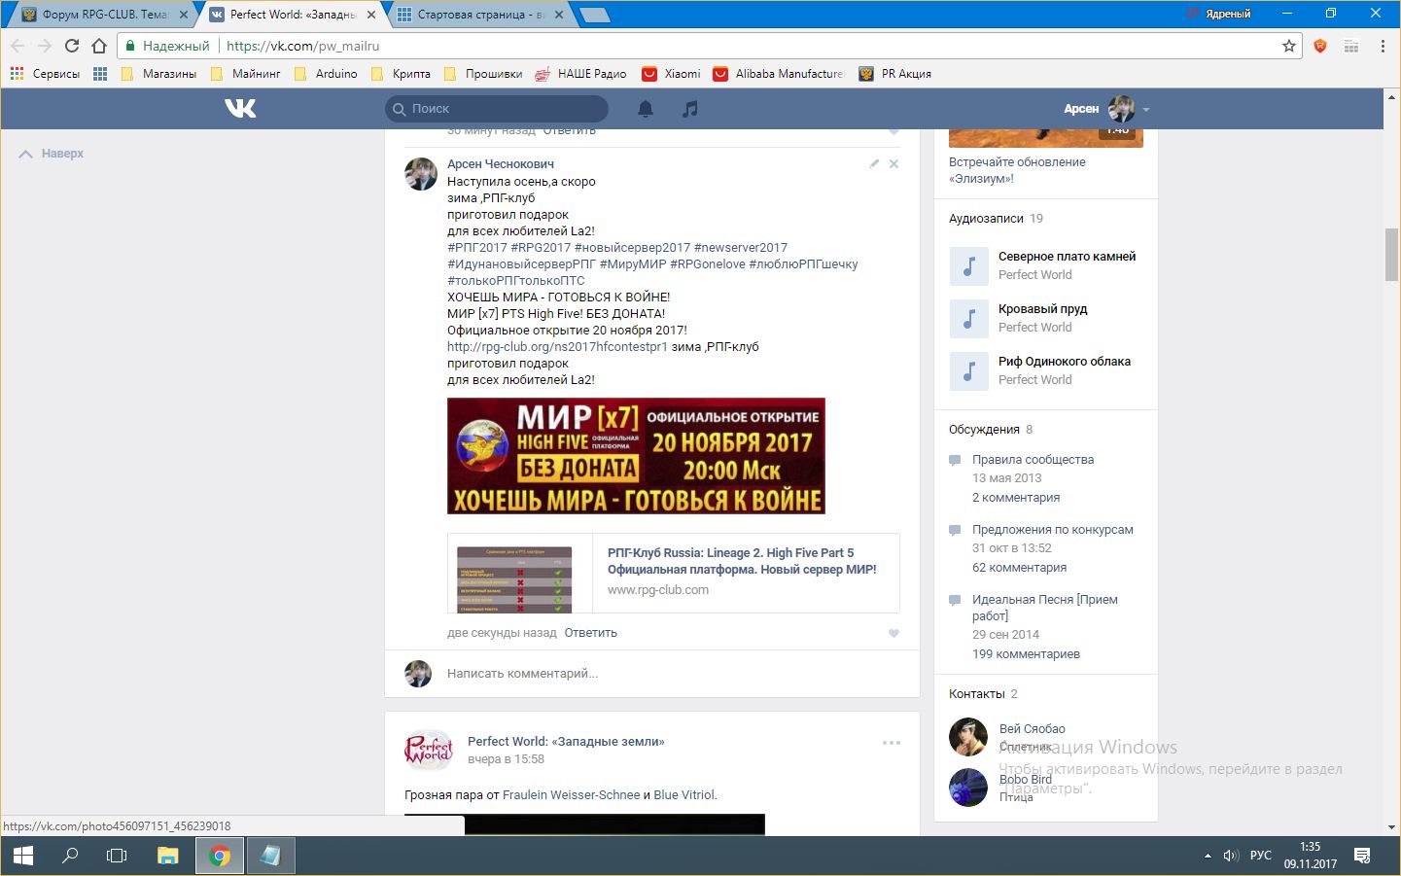Click the Chrome forward arrow
The height and width of the screenshot is (876, 1401).
tap(45, 46)
